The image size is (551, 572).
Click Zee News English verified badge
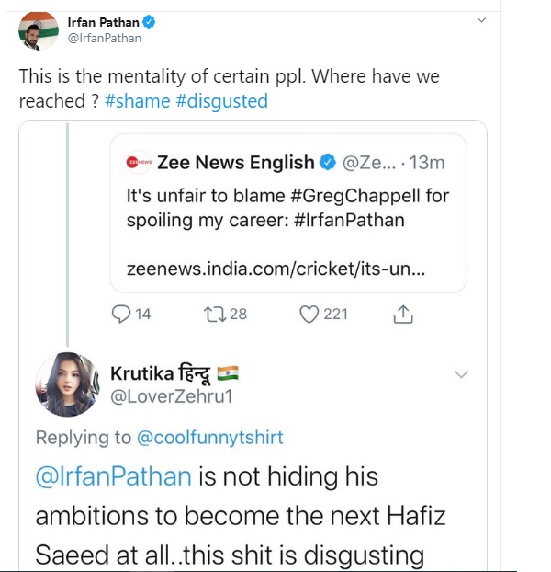pyautogui.click(x=327, y=163)
